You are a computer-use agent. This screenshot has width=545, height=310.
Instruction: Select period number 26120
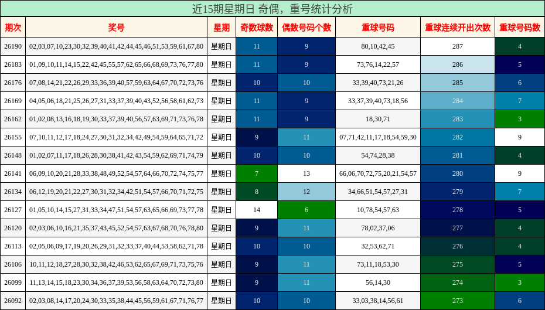(13, 228)
